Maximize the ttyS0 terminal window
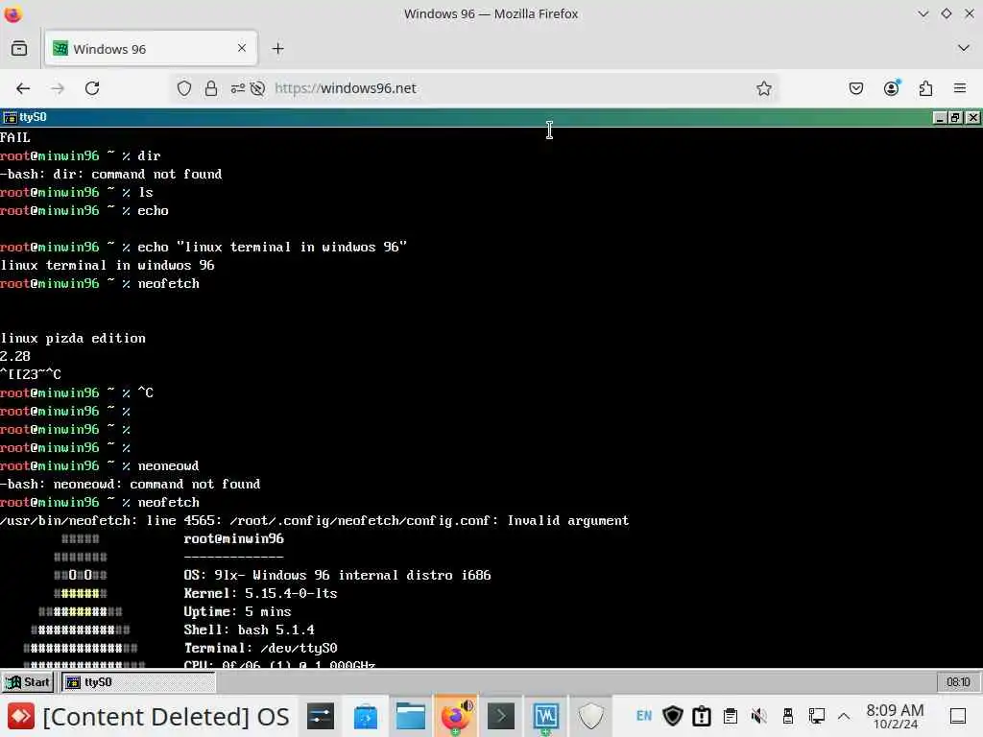The height and width of the screenshot is (737, 983). 955,117
